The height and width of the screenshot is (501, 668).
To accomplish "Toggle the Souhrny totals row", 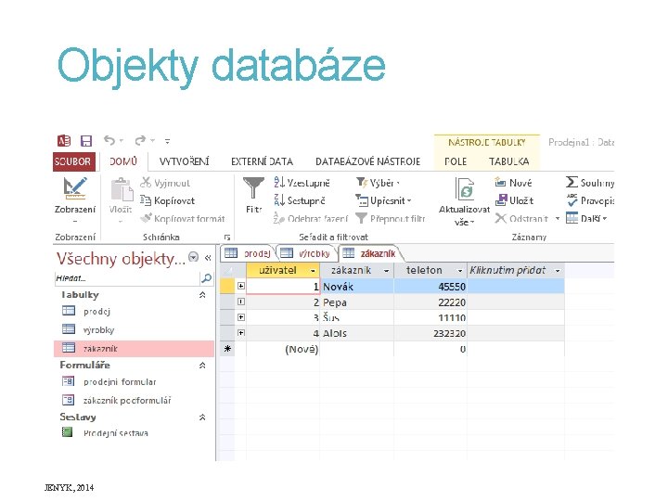I will tap(590, 183).
